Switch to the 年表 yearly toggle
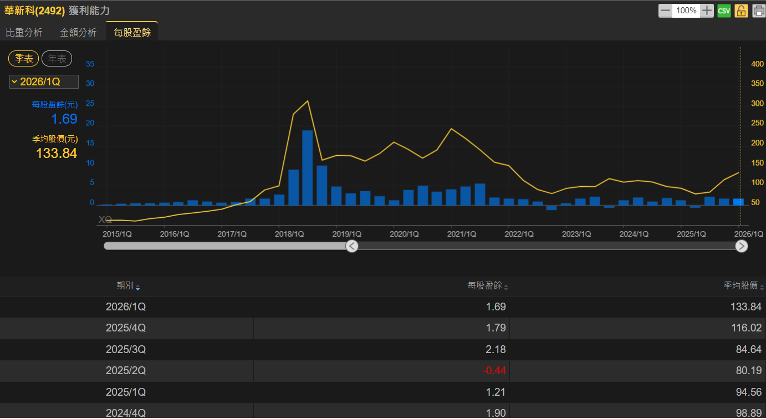 point(57,58)
